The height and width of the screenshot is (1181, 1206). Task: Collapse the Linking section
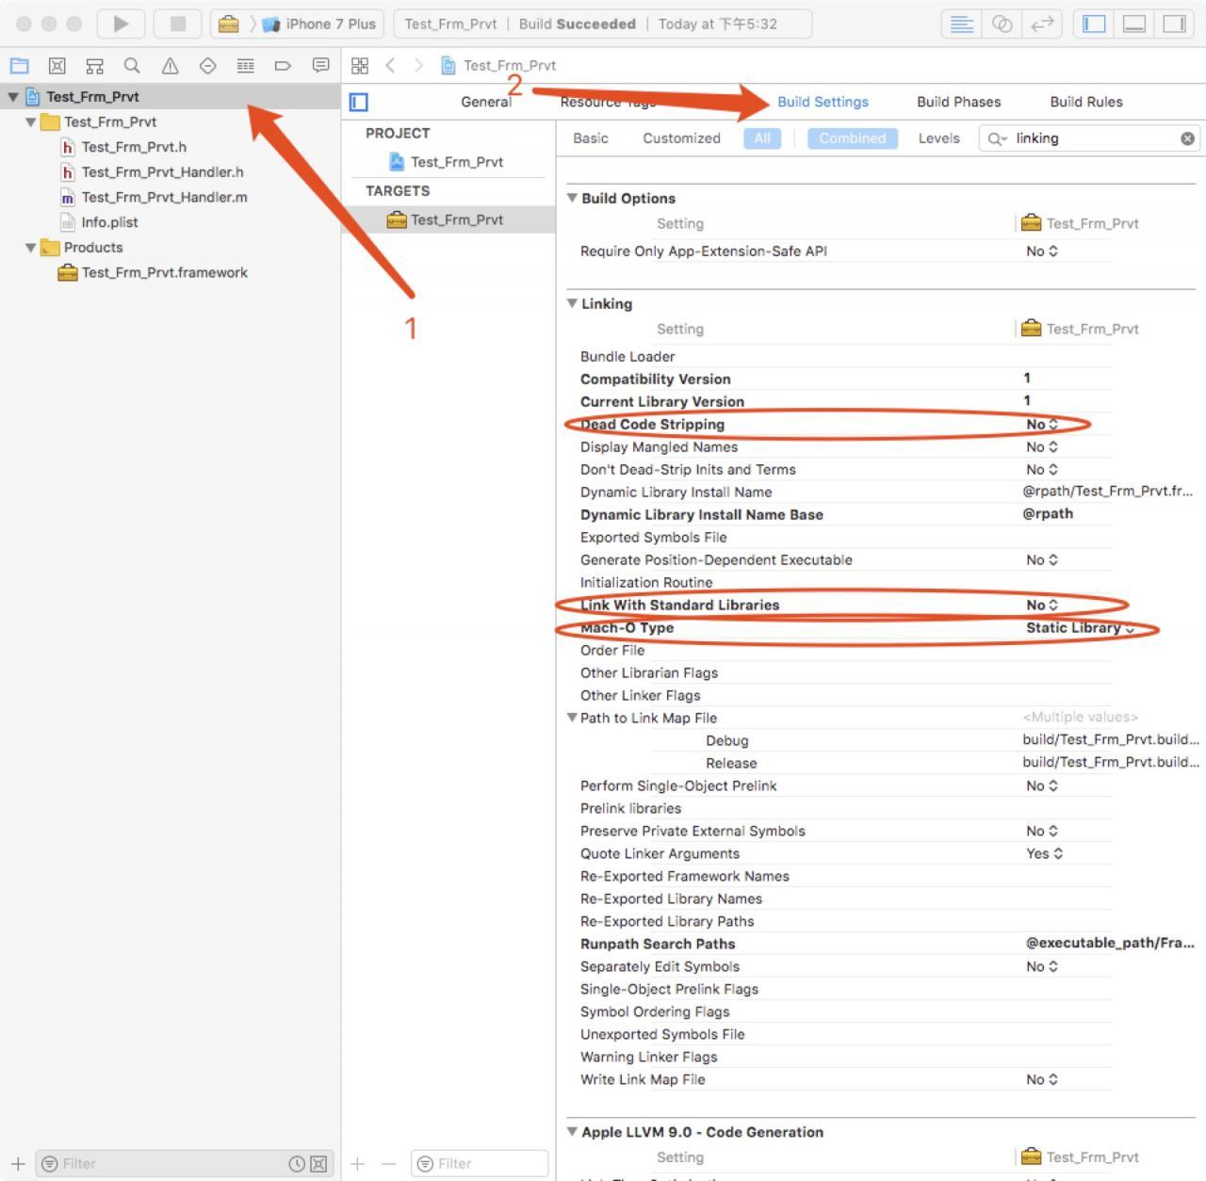(572, 303)
